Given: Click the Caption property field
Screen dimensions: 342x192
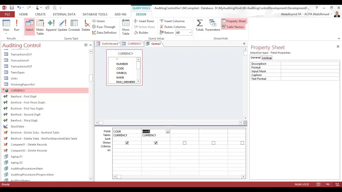Looking at the screenshot, I should [310, 75].
